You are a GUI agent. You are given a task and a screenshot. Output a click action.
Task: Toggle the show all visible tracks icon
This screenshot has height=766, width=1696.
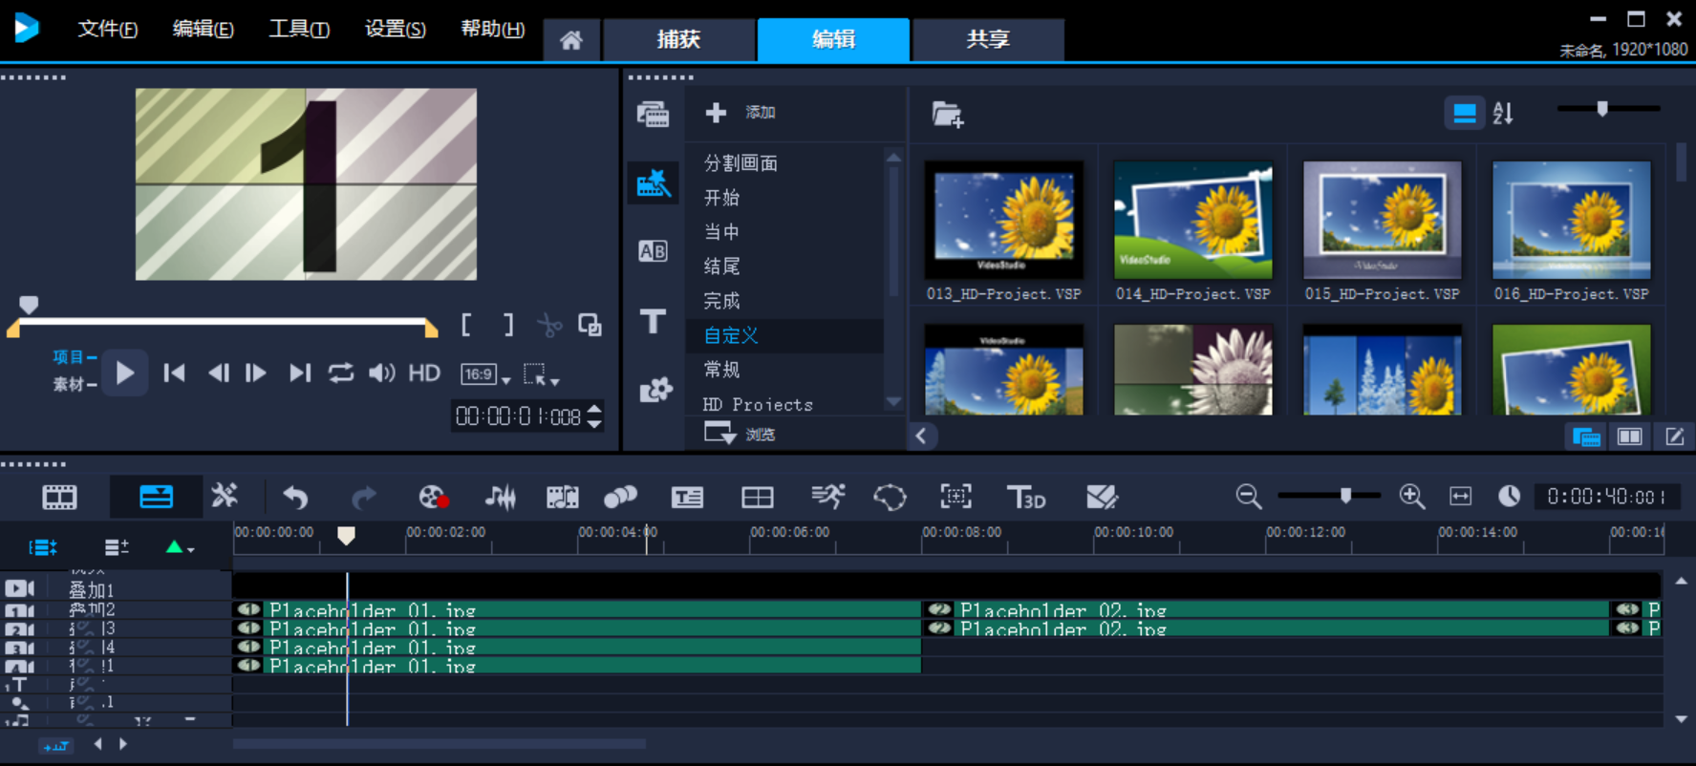(43, 547)
